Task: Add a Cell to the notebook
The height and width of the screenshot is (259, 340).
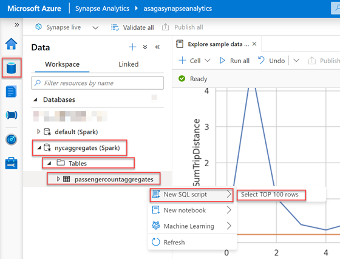Action: (189, 61)
